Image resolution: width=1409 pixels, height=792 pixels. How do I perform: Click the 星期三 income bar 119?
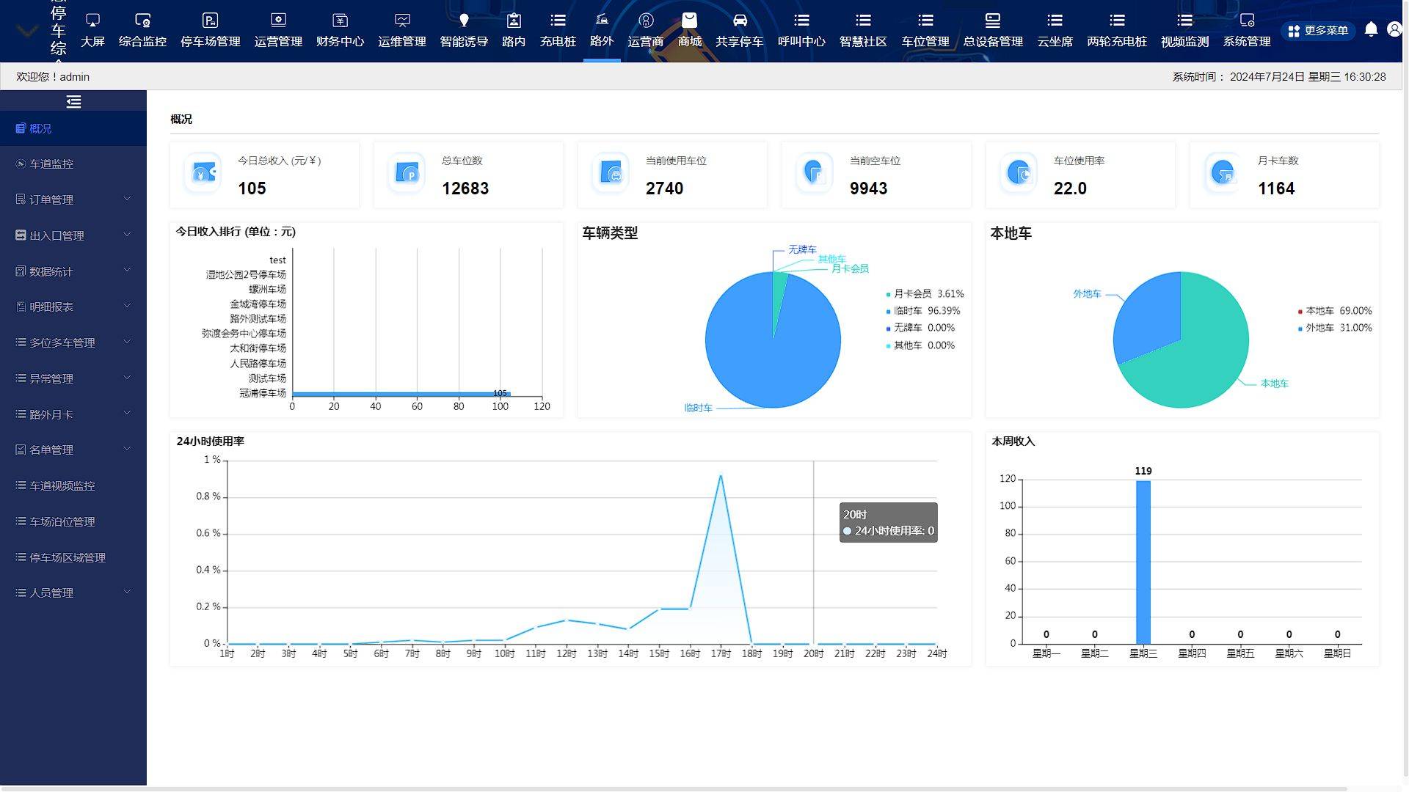pyautogui.click(x=1143, y=562)
